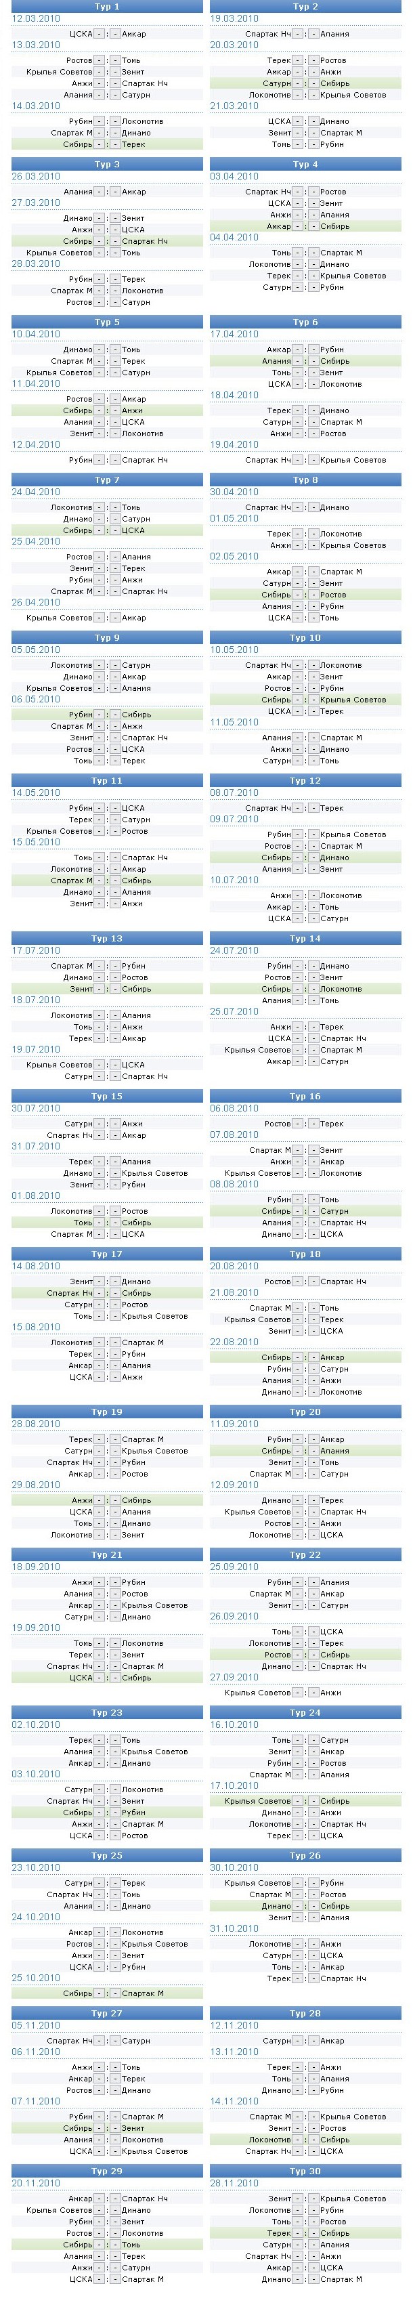Click Ростов score box in Спартак Нч–Ростов

pos(313,192)
